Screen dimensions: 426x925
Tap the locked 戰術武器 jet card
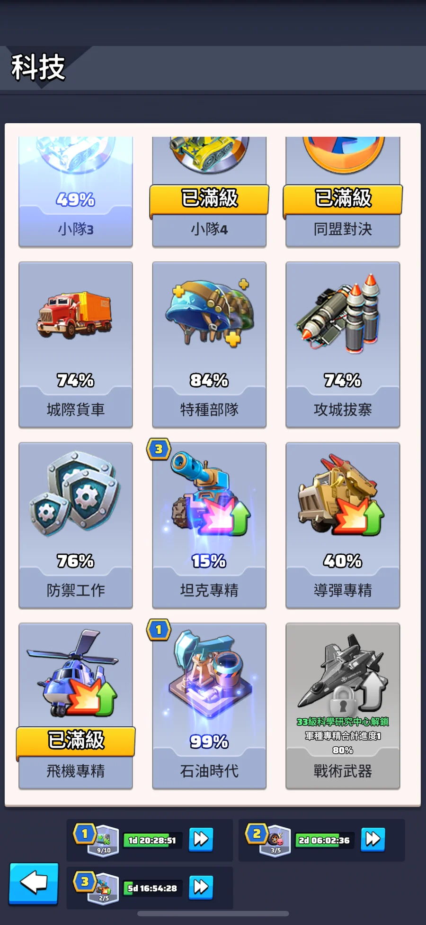(x=343, y=706)
